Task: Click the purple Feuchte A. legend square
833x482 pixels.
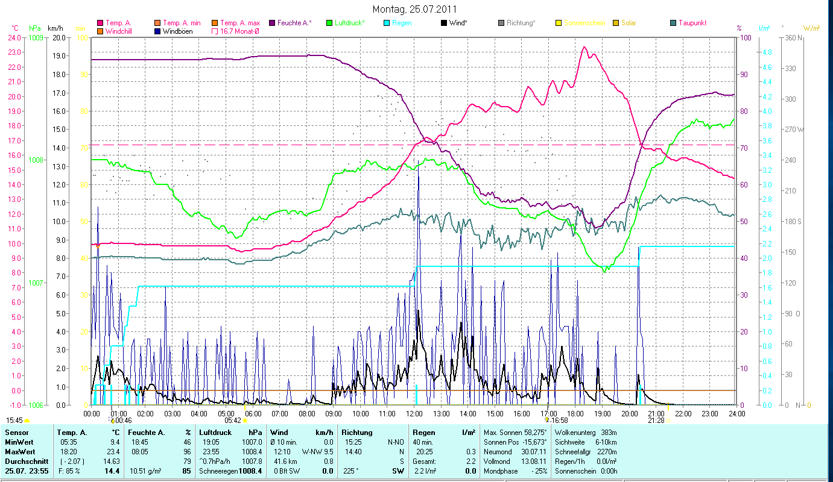Action: coord(273,23)
